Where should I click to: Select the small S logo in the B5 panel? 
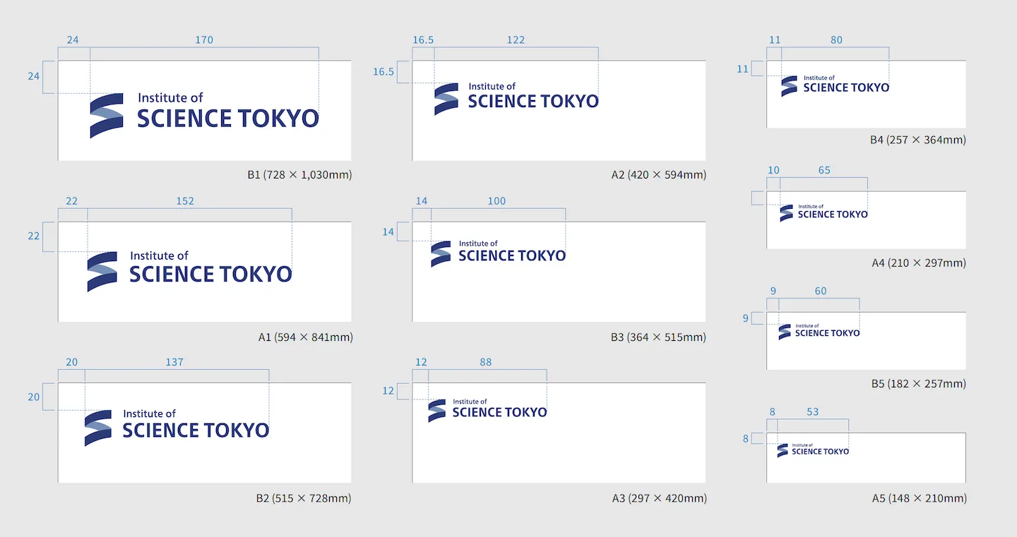click(784, 332)
